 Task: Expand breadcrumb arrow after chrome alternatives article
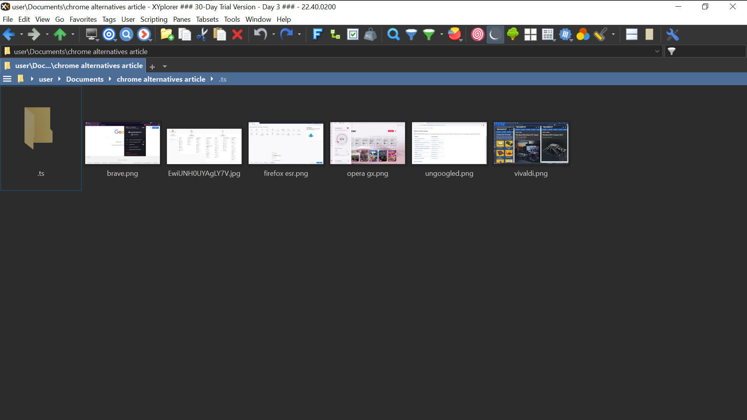(212, 79)
